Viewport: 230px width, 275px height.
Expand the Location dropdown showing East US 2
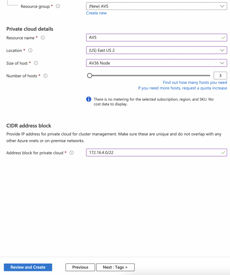[x=156, y=50]
